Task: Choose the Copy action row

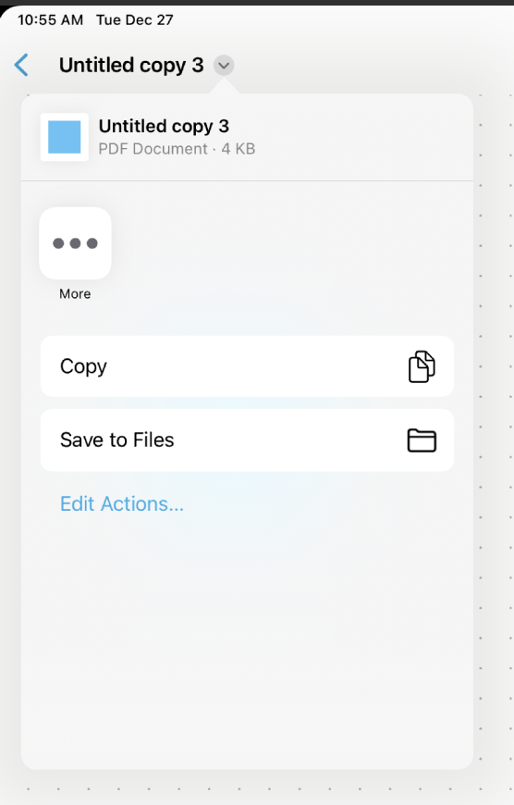Action: (x=247, y=366)
